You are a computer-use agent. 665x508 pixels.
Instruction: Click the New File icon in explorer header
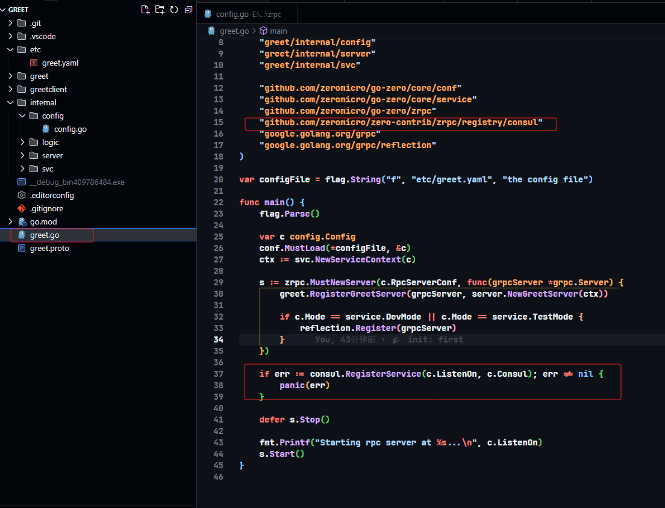click(145, 10)
